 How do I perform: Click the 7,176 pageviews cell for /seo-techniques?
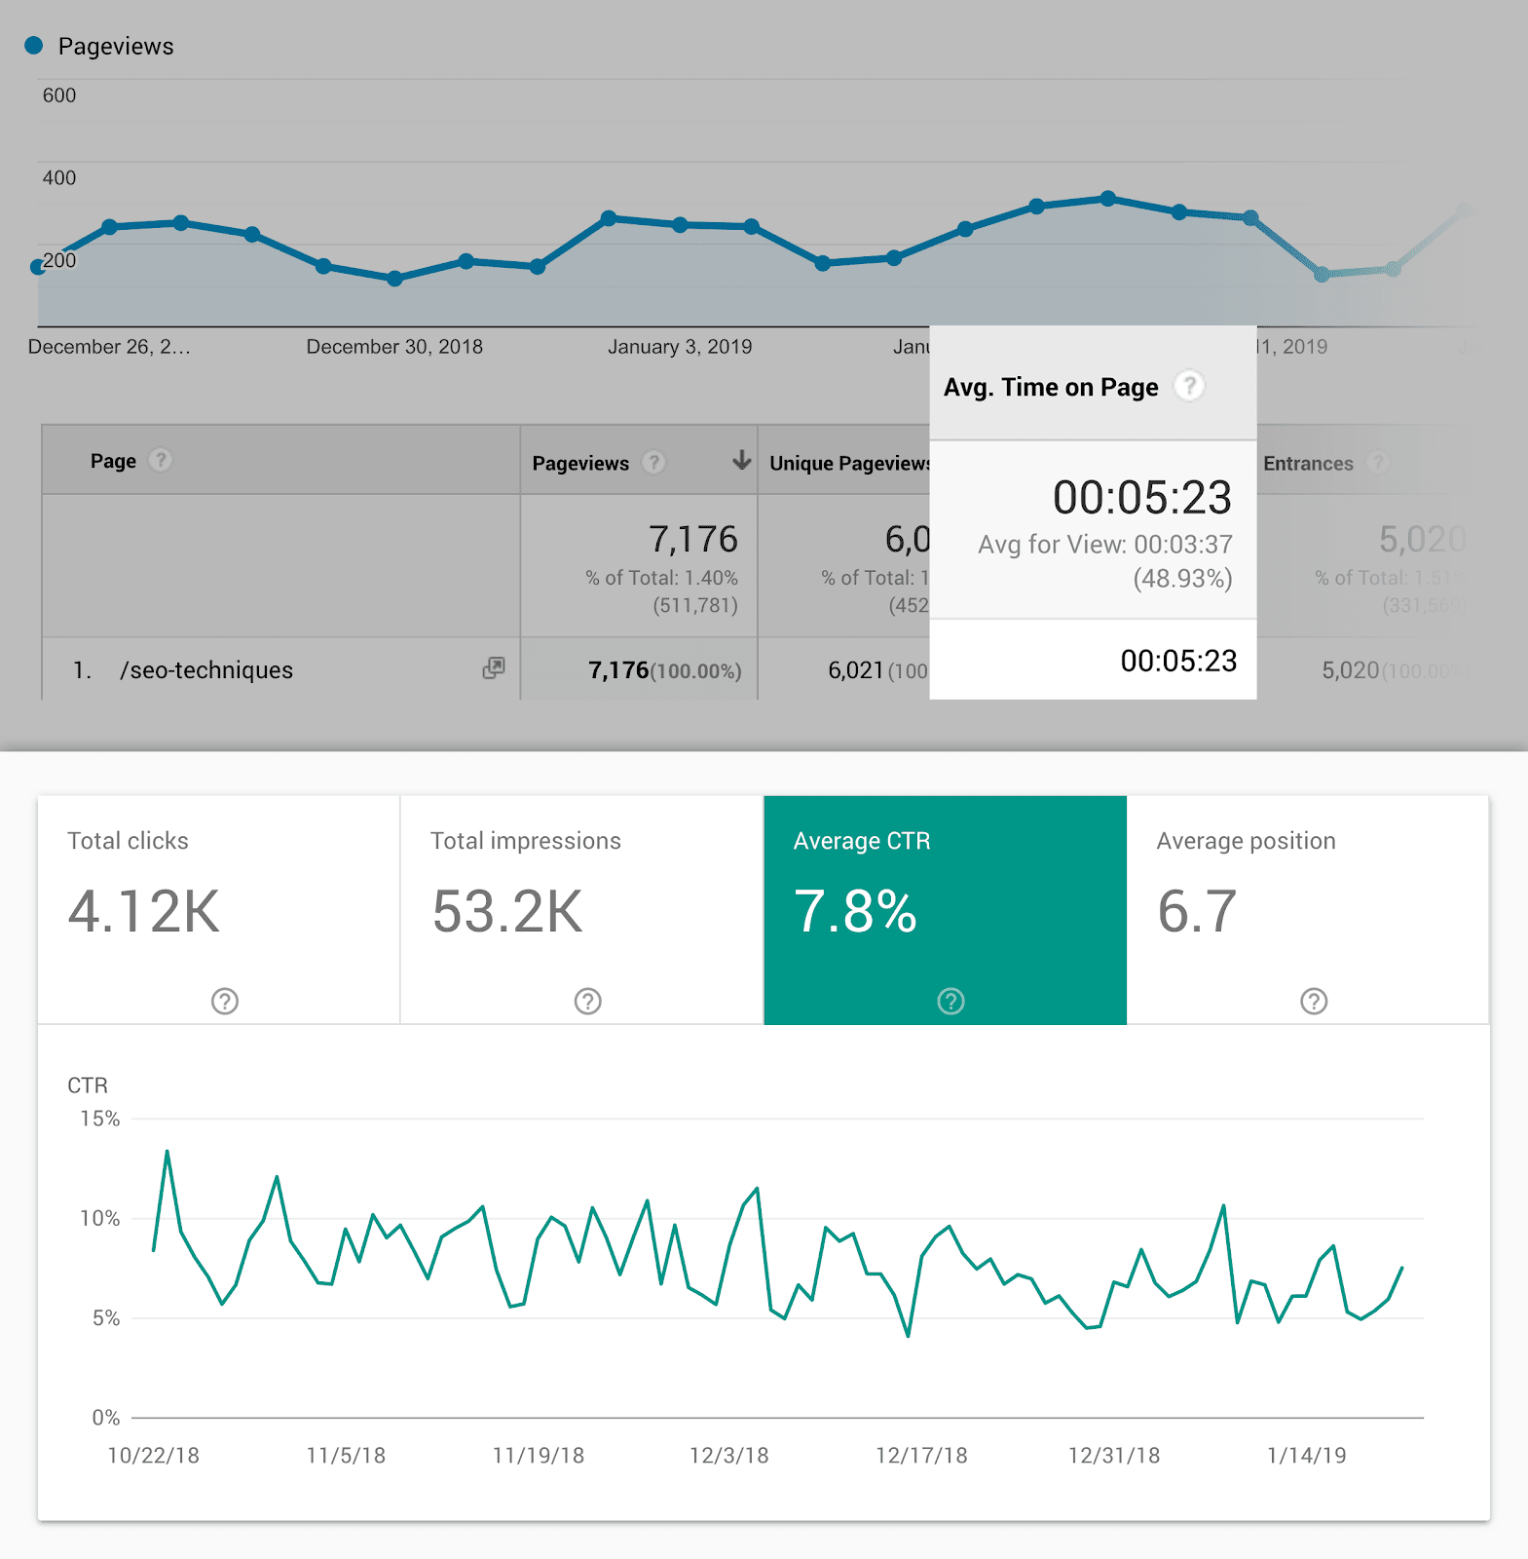pyautogui.click(x=618, y=670)
